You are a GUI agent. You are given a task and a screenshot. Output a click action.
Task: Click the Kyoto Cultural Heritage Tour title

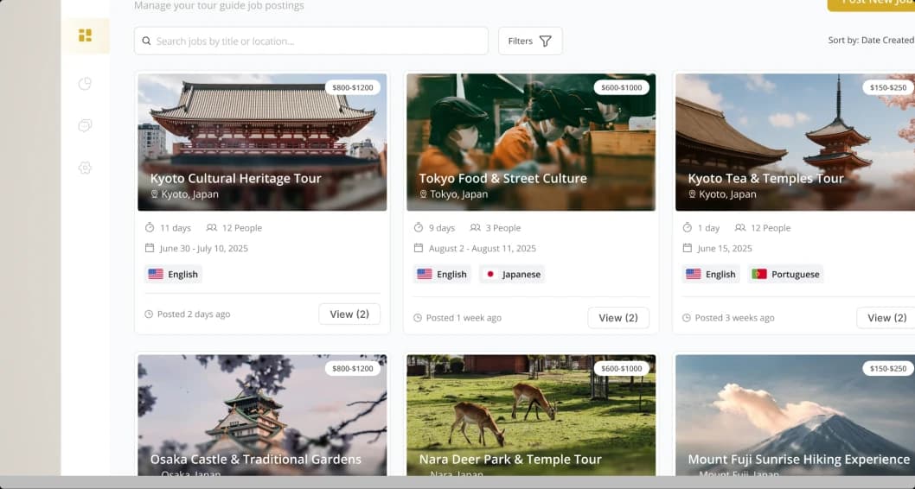[236, 178]
